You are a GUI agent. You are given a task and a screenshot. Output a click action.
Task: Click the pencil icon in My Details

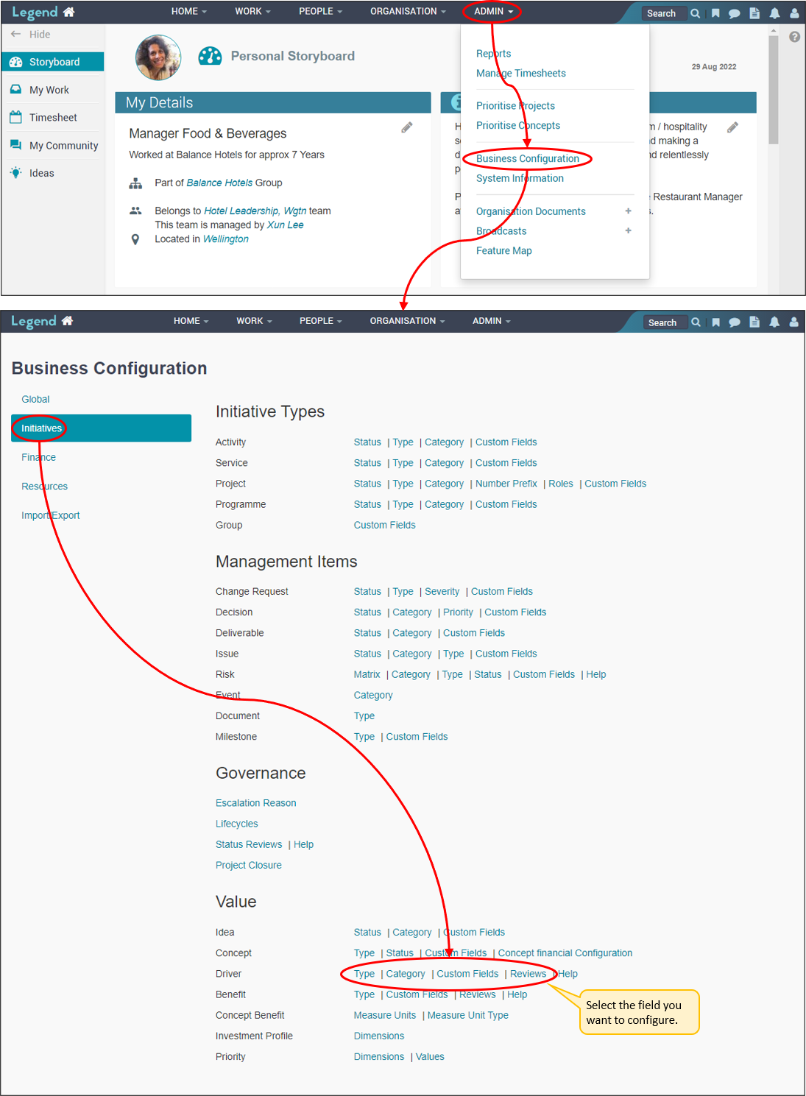click(407, 128)
